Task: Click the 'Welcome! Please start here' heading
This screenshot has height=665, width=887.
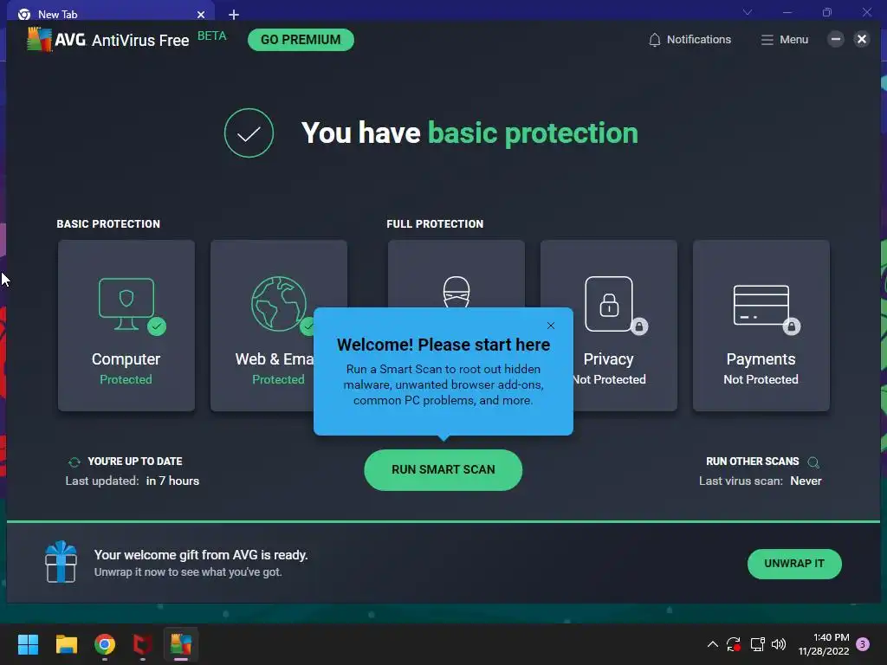Action: pyautogui.click(x=443, y=345)
